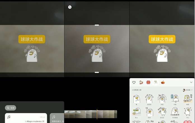The width and height of the screenshot is (195, 123).
Task: Select the bottom crop handle bar
Action: point(97,72)
